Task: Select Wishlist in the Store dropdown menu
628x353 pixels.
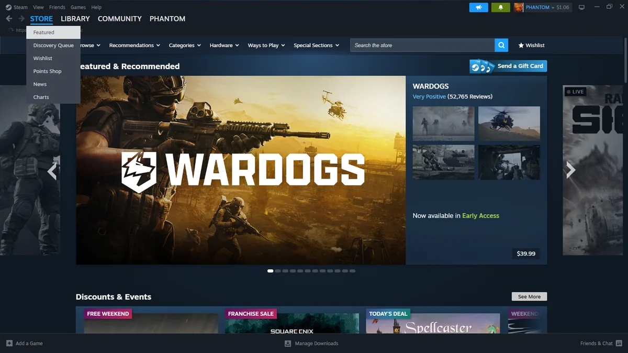Action: click(53, 59)
